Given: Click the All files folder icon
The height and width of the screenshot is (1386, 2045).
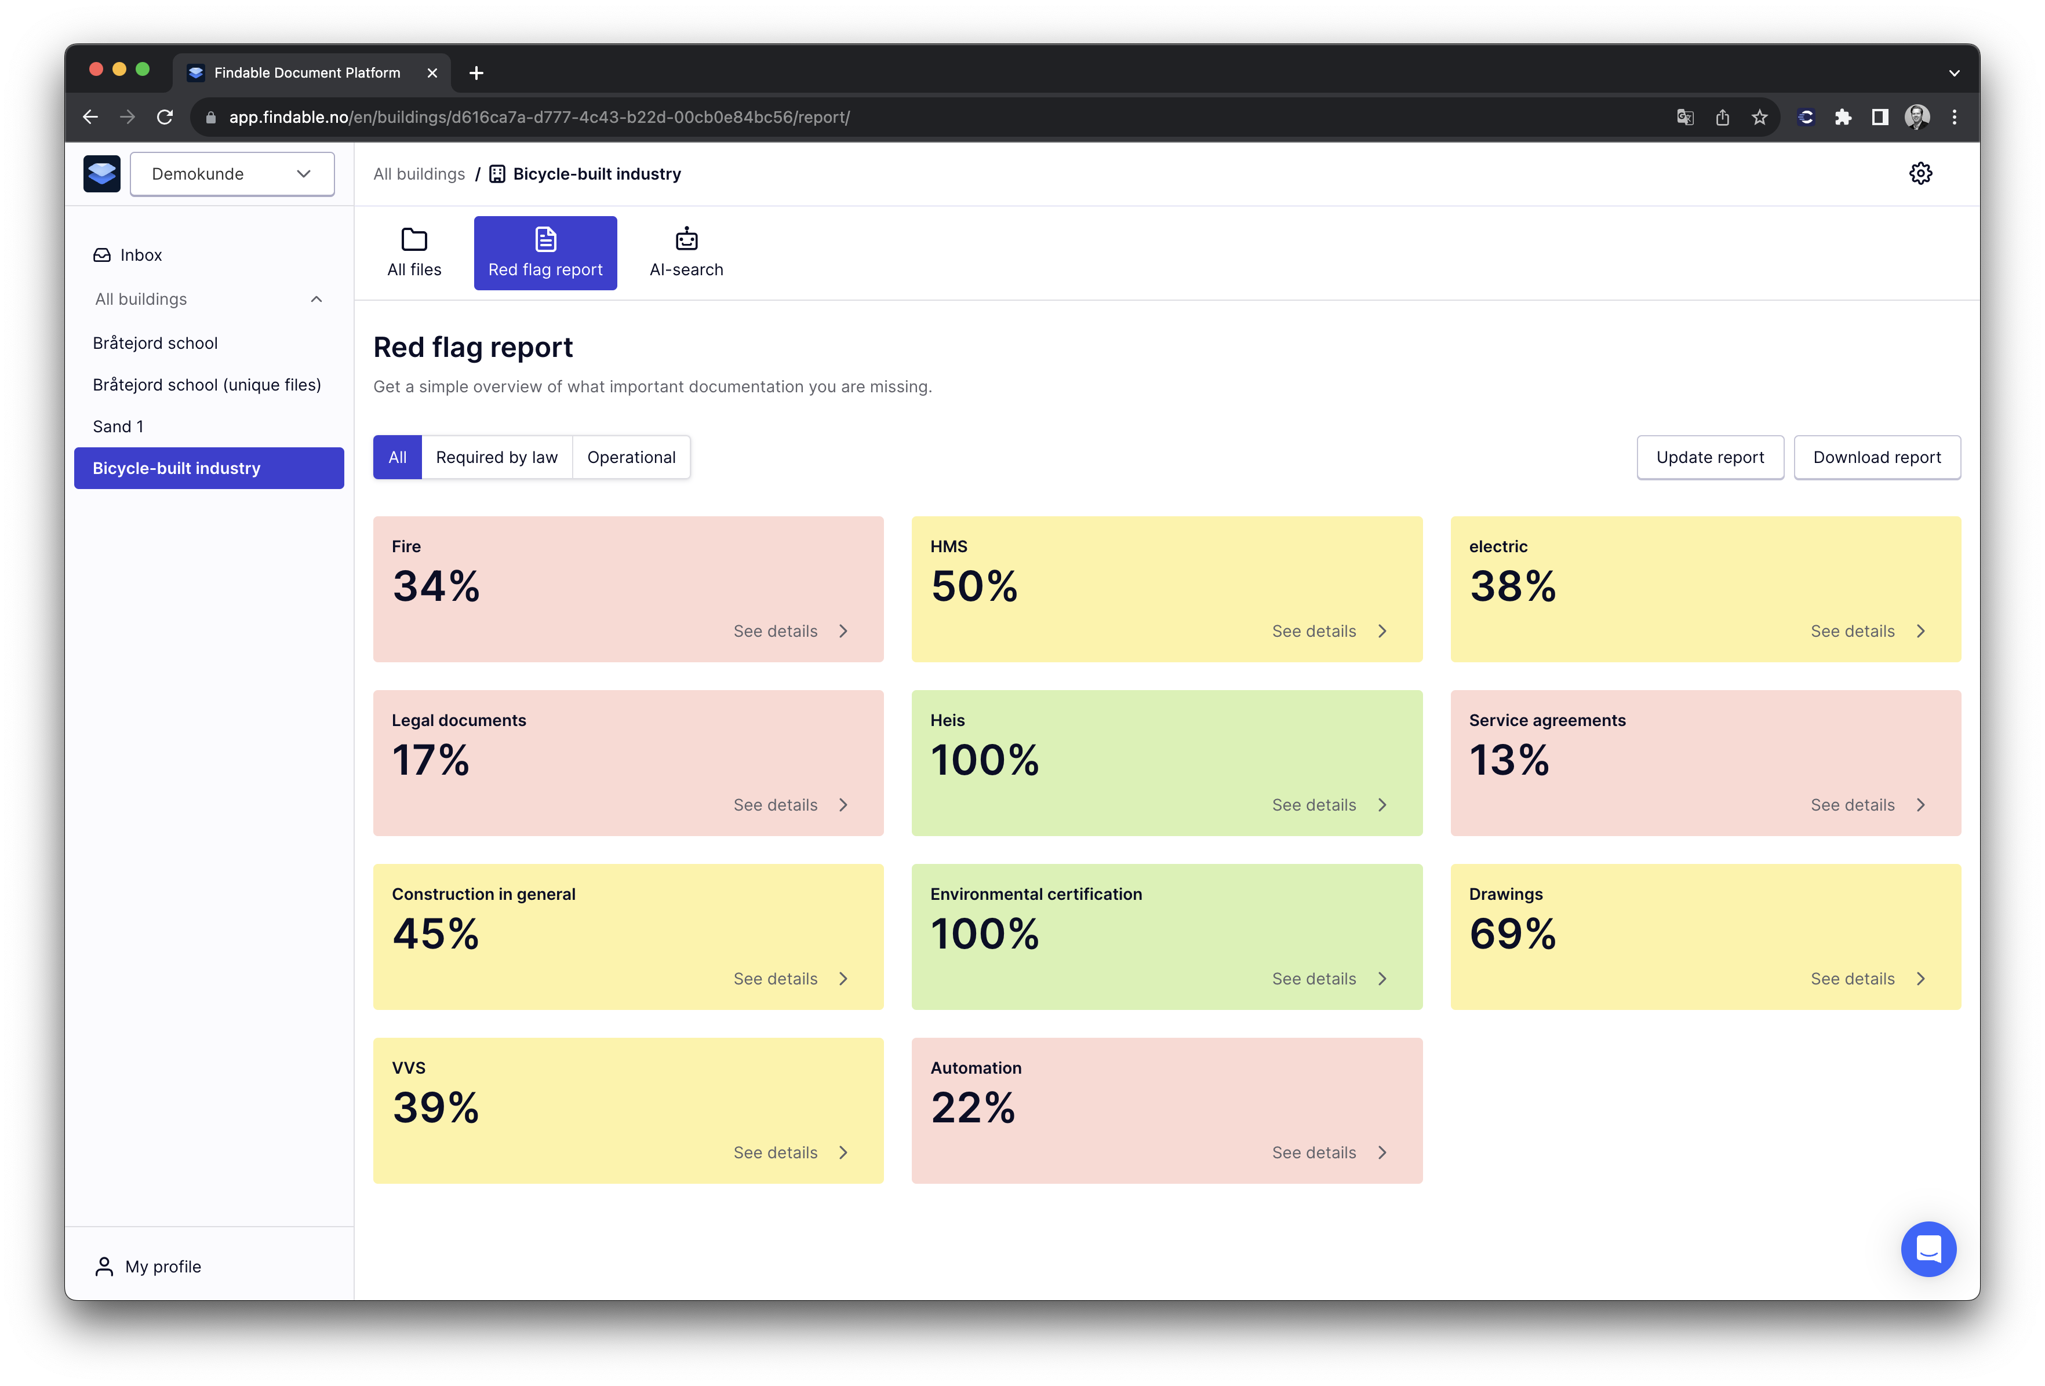Looking at the screenshot, I should pos(413,239).
